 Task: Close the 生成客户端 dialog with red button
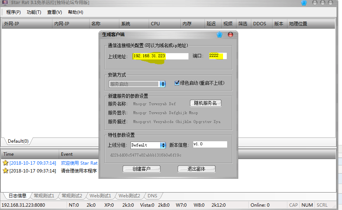(x=230, y=35)
